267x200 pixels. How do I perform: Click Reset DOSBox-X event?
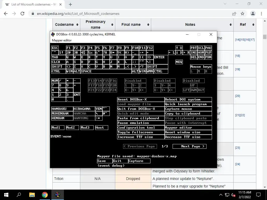(x=141, y=99)
